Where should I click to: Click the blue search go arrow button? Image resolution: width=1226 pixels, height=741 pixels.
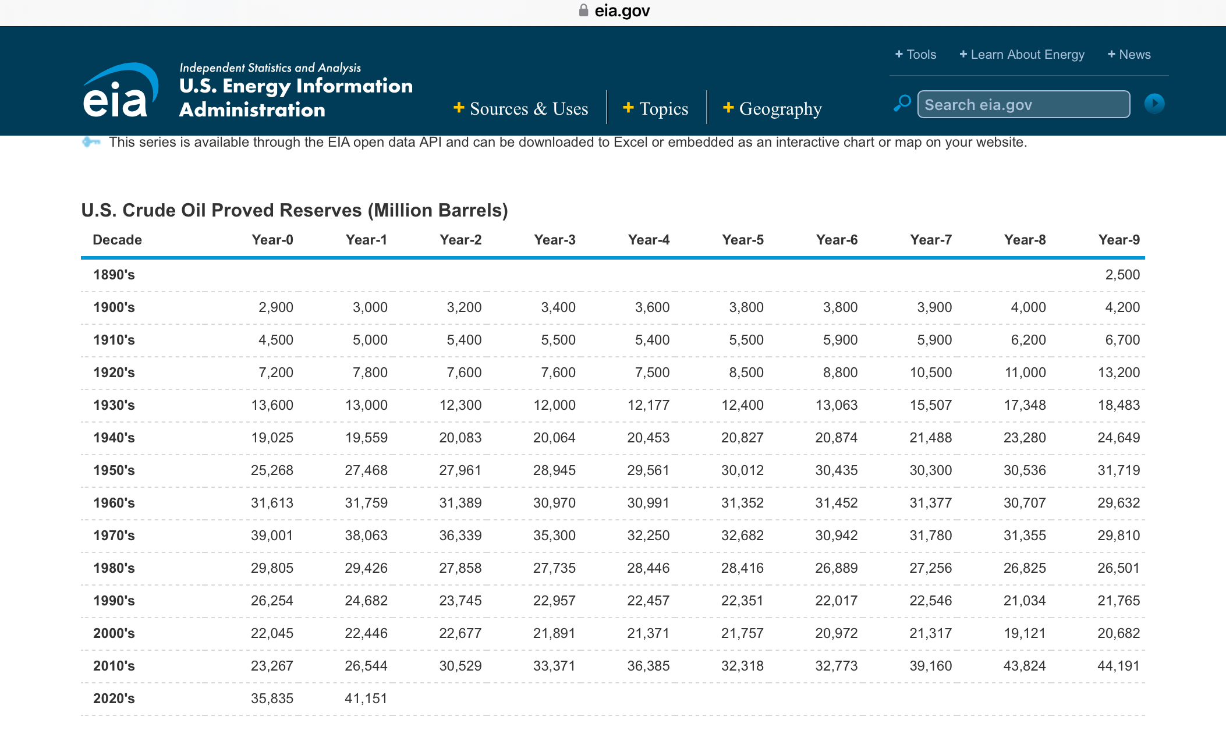click(1154, 104)
